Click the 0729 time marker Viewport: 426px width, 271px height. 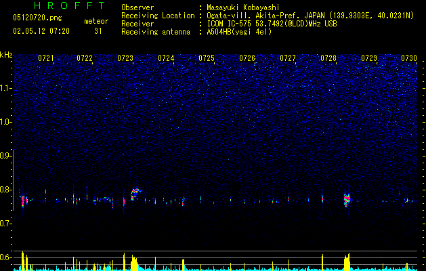pos(369,58)
